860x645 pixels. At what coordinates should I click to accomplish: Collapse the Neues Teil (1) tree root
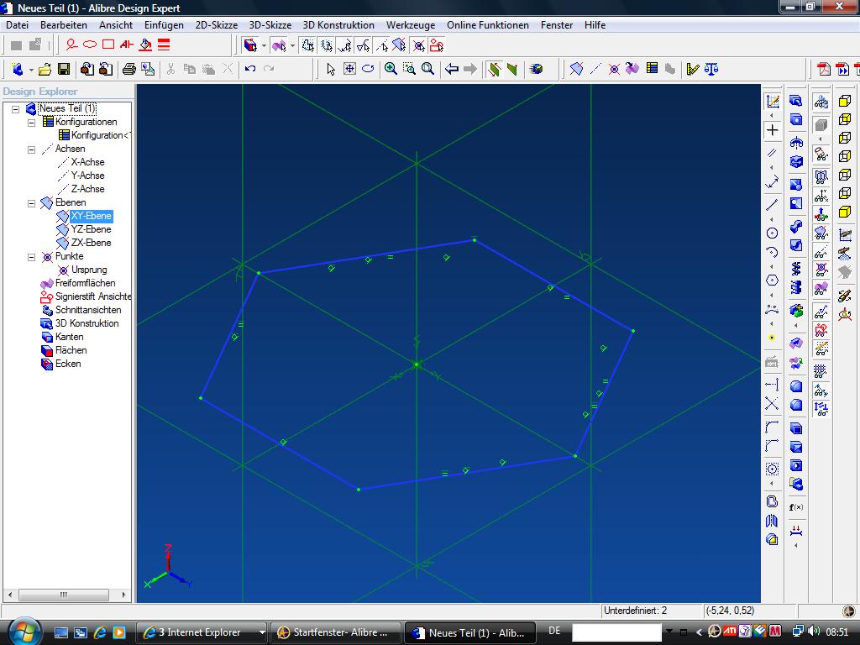[x=15, y=108]
